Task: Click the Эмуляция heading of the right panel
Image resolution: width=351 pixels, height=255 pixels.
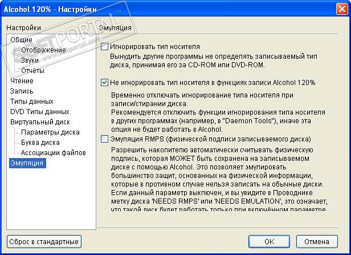Action: click(115, 28)
